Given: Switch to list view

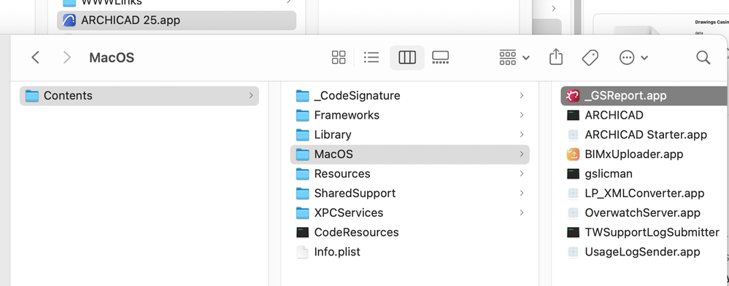Looking at the screenshot, I should tap(371, 57).
